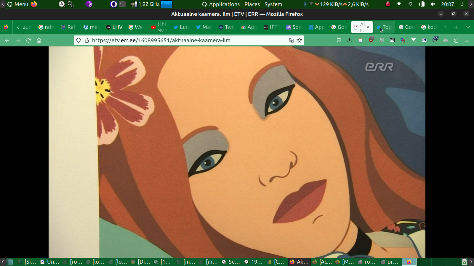
Task: Close the active Aktuaalne kaamera tab
Action: pos(368,27)
